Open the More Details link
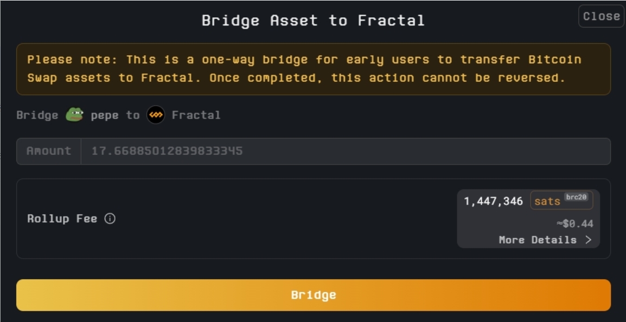 [537, 240]
